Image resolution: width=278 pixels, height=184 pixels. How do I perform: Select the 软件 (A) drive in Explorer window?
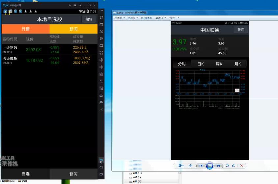tap(135, 181)
